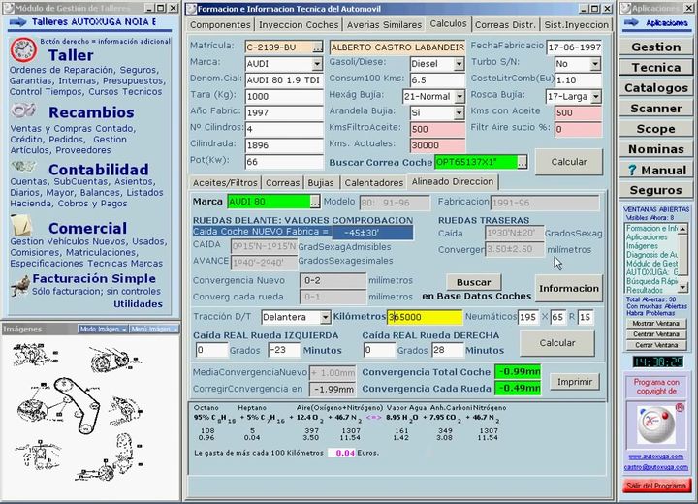
Task: Click the Imprimir button
Action: coord(575,382)
